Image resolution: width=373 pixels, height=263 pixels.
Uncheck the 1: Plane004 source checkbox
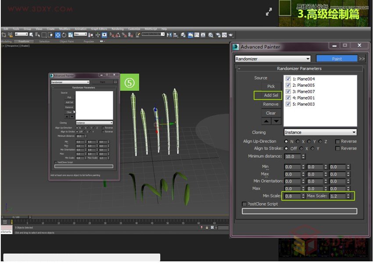[288, 79]
